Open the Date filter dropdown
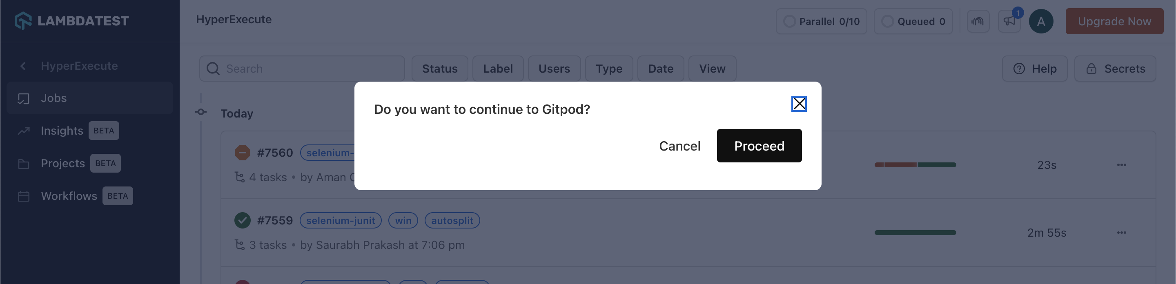This screenshot has width=1176, height=284. click(661, 69)
